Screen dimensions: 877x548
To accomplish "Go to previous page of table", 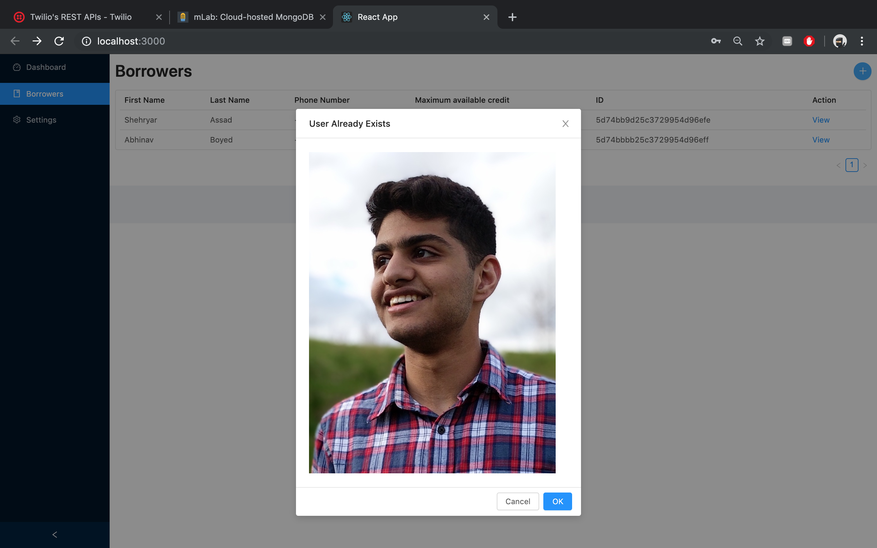I will click(x=838, y=165).
